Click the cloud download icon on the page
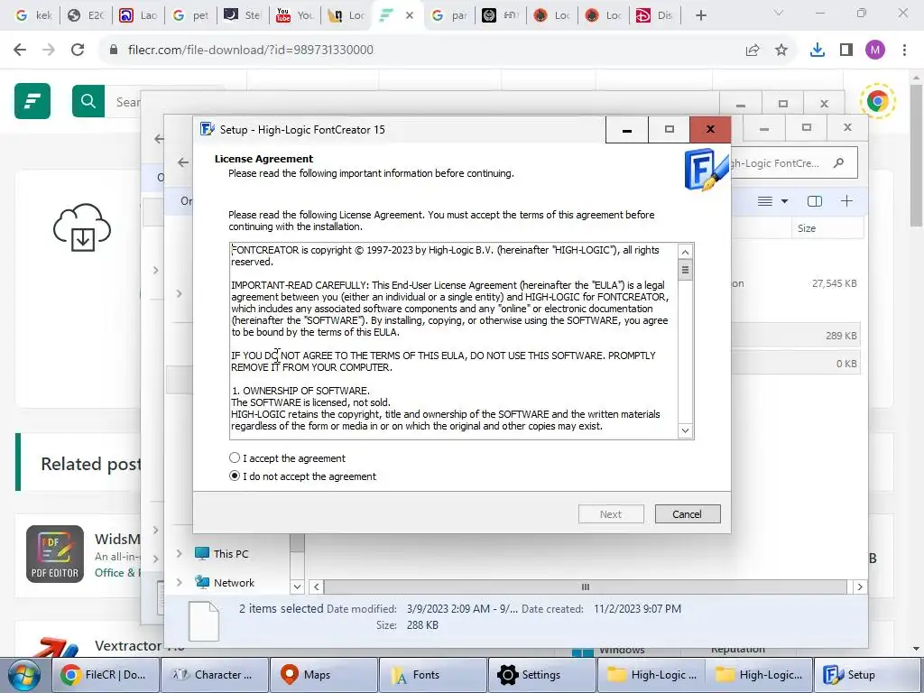Viewport: 924px width, 693px height. (x=82, y=227)
